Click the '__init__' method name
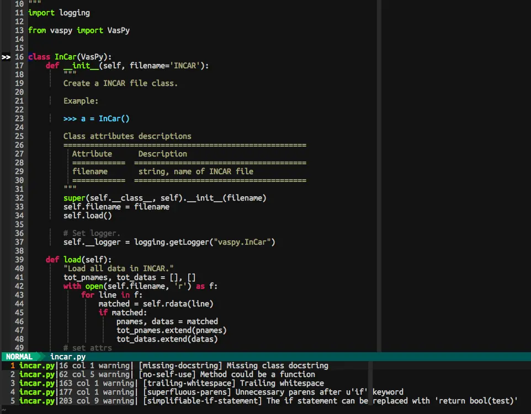This screenshot has width=531, height=414. tap(81, 66)
